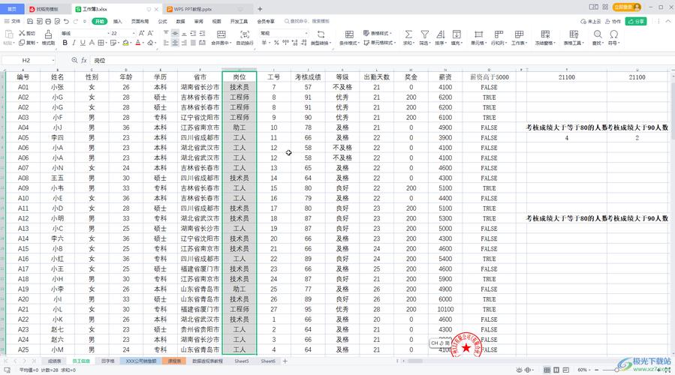Image resolution: width=675 pixels, height=375 pixels.
Task: Click the Collaborate (协作) button
Action: [613, 21]
